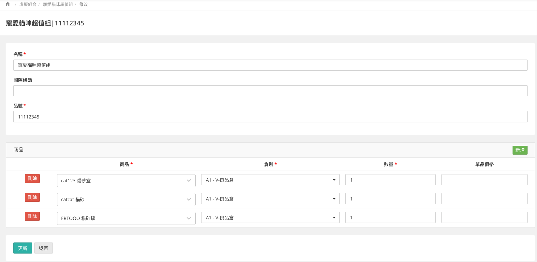Open warehouse dropdown for cat123 貓砂盆 row
The height and width of the screenshot is (262, 537).
[270, 180]
